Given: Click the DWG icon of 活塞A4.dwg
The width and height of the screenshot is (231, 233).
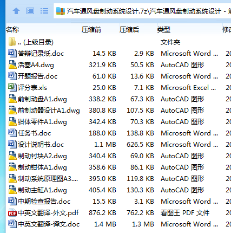Looking at the screenshot, I should pos(12,64).
